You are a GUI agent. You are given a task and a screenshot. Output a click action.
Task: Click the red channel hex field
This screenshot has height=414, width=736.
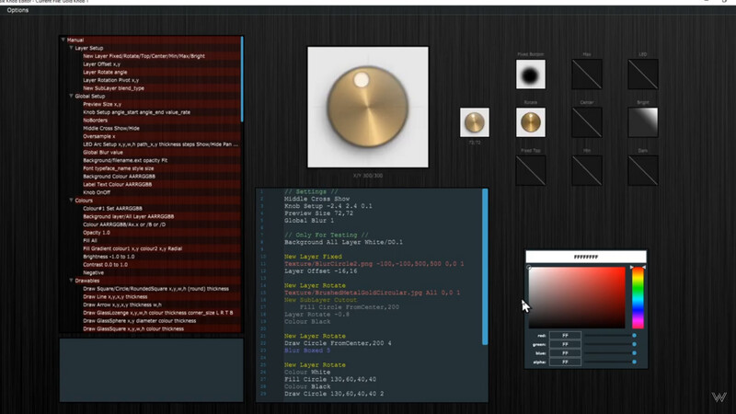pos(565,336)
